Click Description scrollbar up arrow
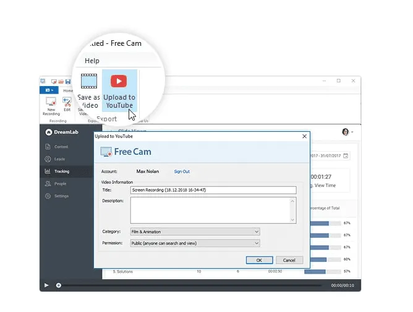The width and height of the screenshot is (413, 312). pyautogui.click(x=292, y=201)
